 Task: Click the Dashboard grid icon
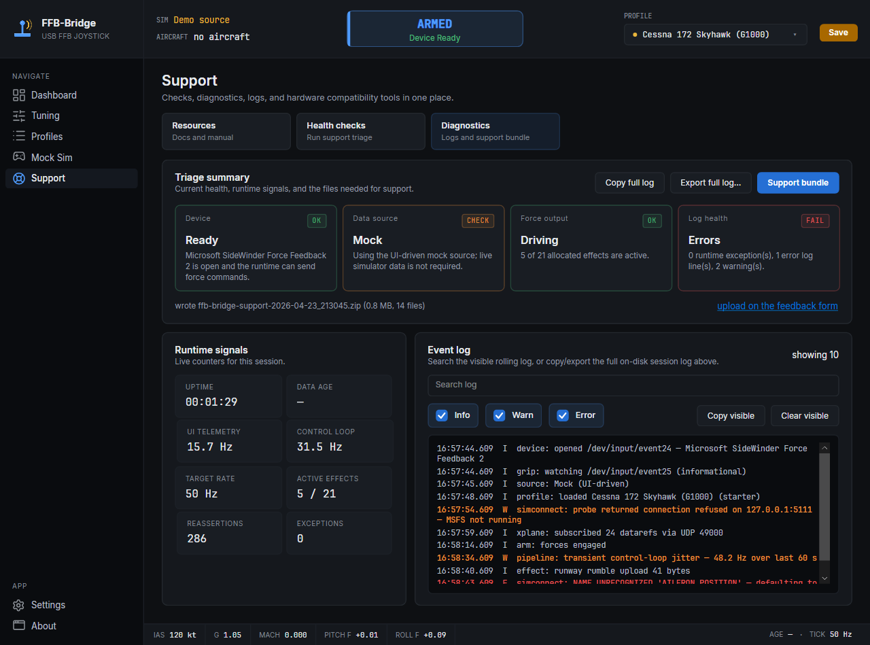pyautogui.click(x=19, y=95)
